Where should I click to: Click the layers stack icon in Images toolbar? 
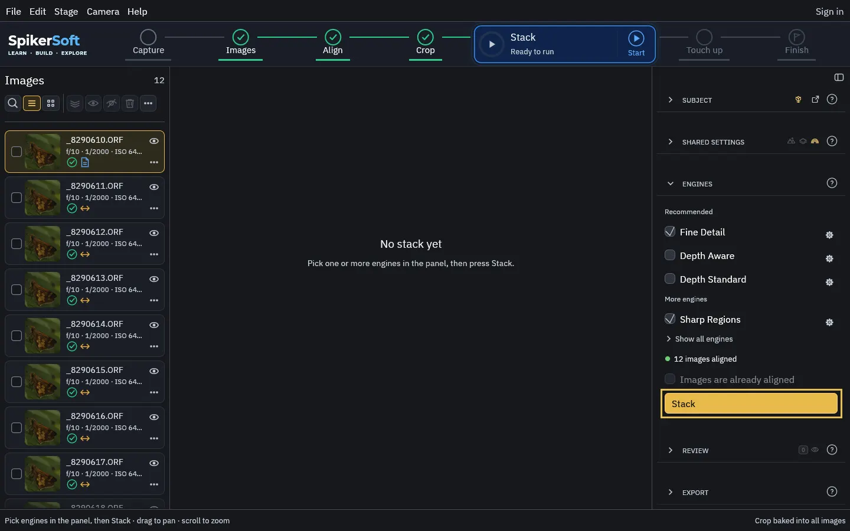click(x=75, y=103)
